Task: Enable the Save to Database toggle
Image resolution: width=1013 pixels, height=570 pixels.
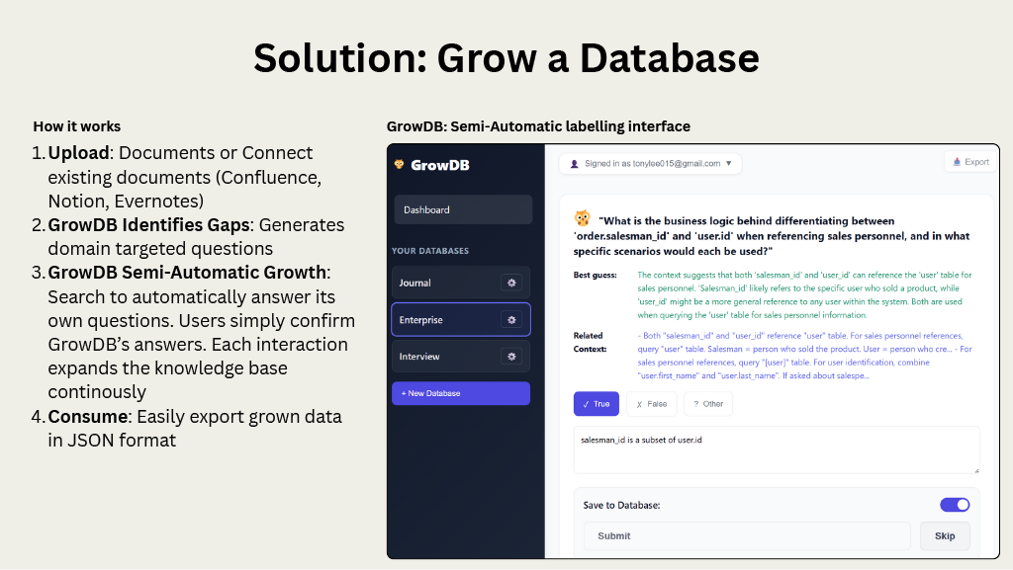Action: click(954, 504)
